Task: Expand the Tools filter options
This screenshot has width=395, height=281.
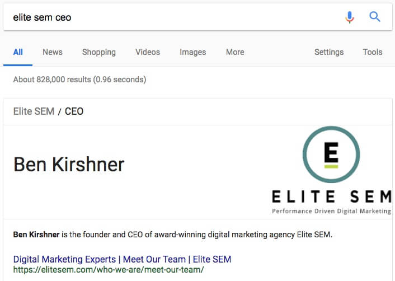Action: tap(373, 52)
